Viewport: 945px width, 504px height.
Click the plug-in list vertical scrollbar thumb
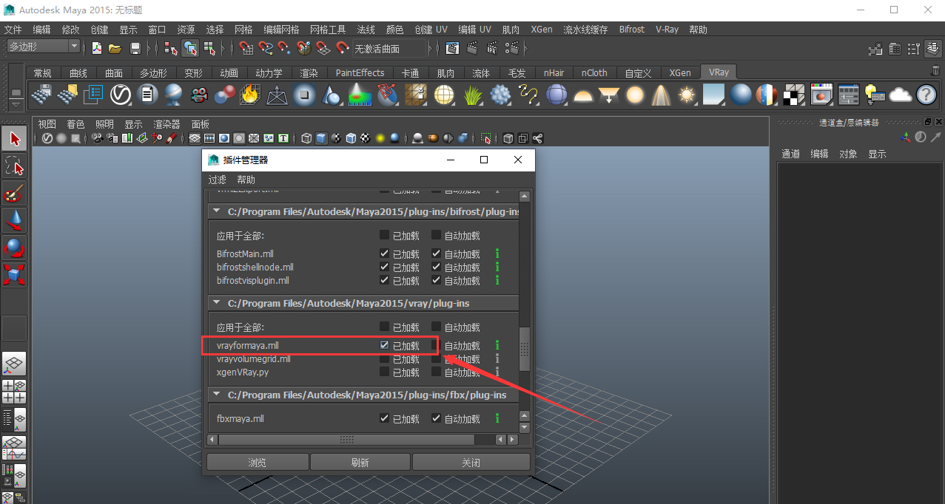pos(525,350)
